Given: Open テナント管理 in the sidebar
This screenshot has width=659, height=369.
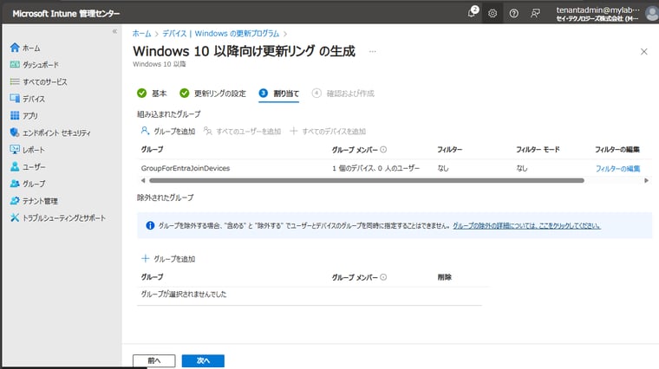Looking at the screenshot, I should click(34, 201).
